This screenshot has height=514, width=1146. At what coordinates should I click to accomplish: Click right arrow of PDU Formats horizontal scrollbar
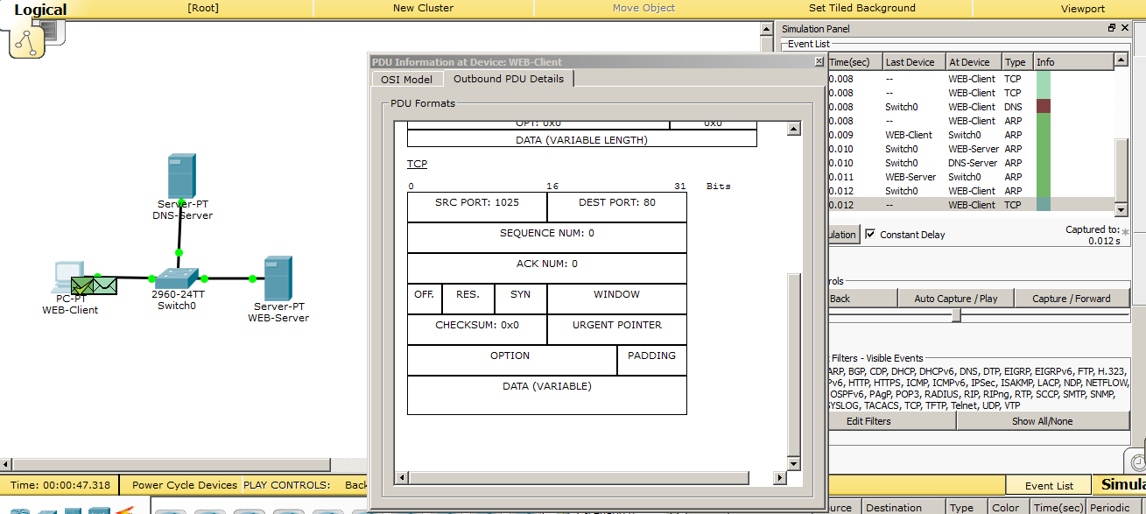click(779, 478)
